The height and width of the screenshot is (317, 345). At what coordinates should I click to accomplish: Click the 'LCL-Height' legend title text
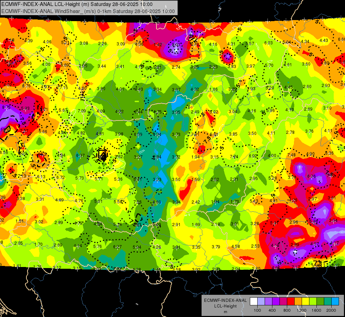[225, 306]
